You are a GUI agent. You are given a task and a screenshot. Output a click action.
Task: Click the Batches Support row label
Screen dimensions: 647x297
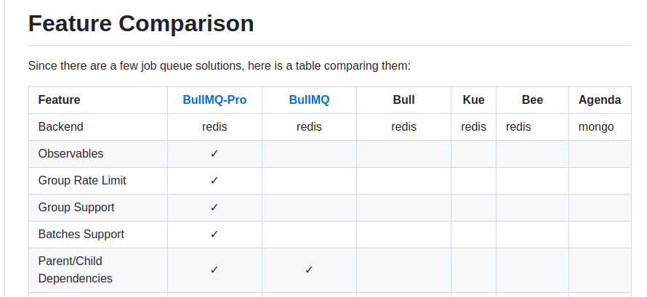click(x=81, y=235)
